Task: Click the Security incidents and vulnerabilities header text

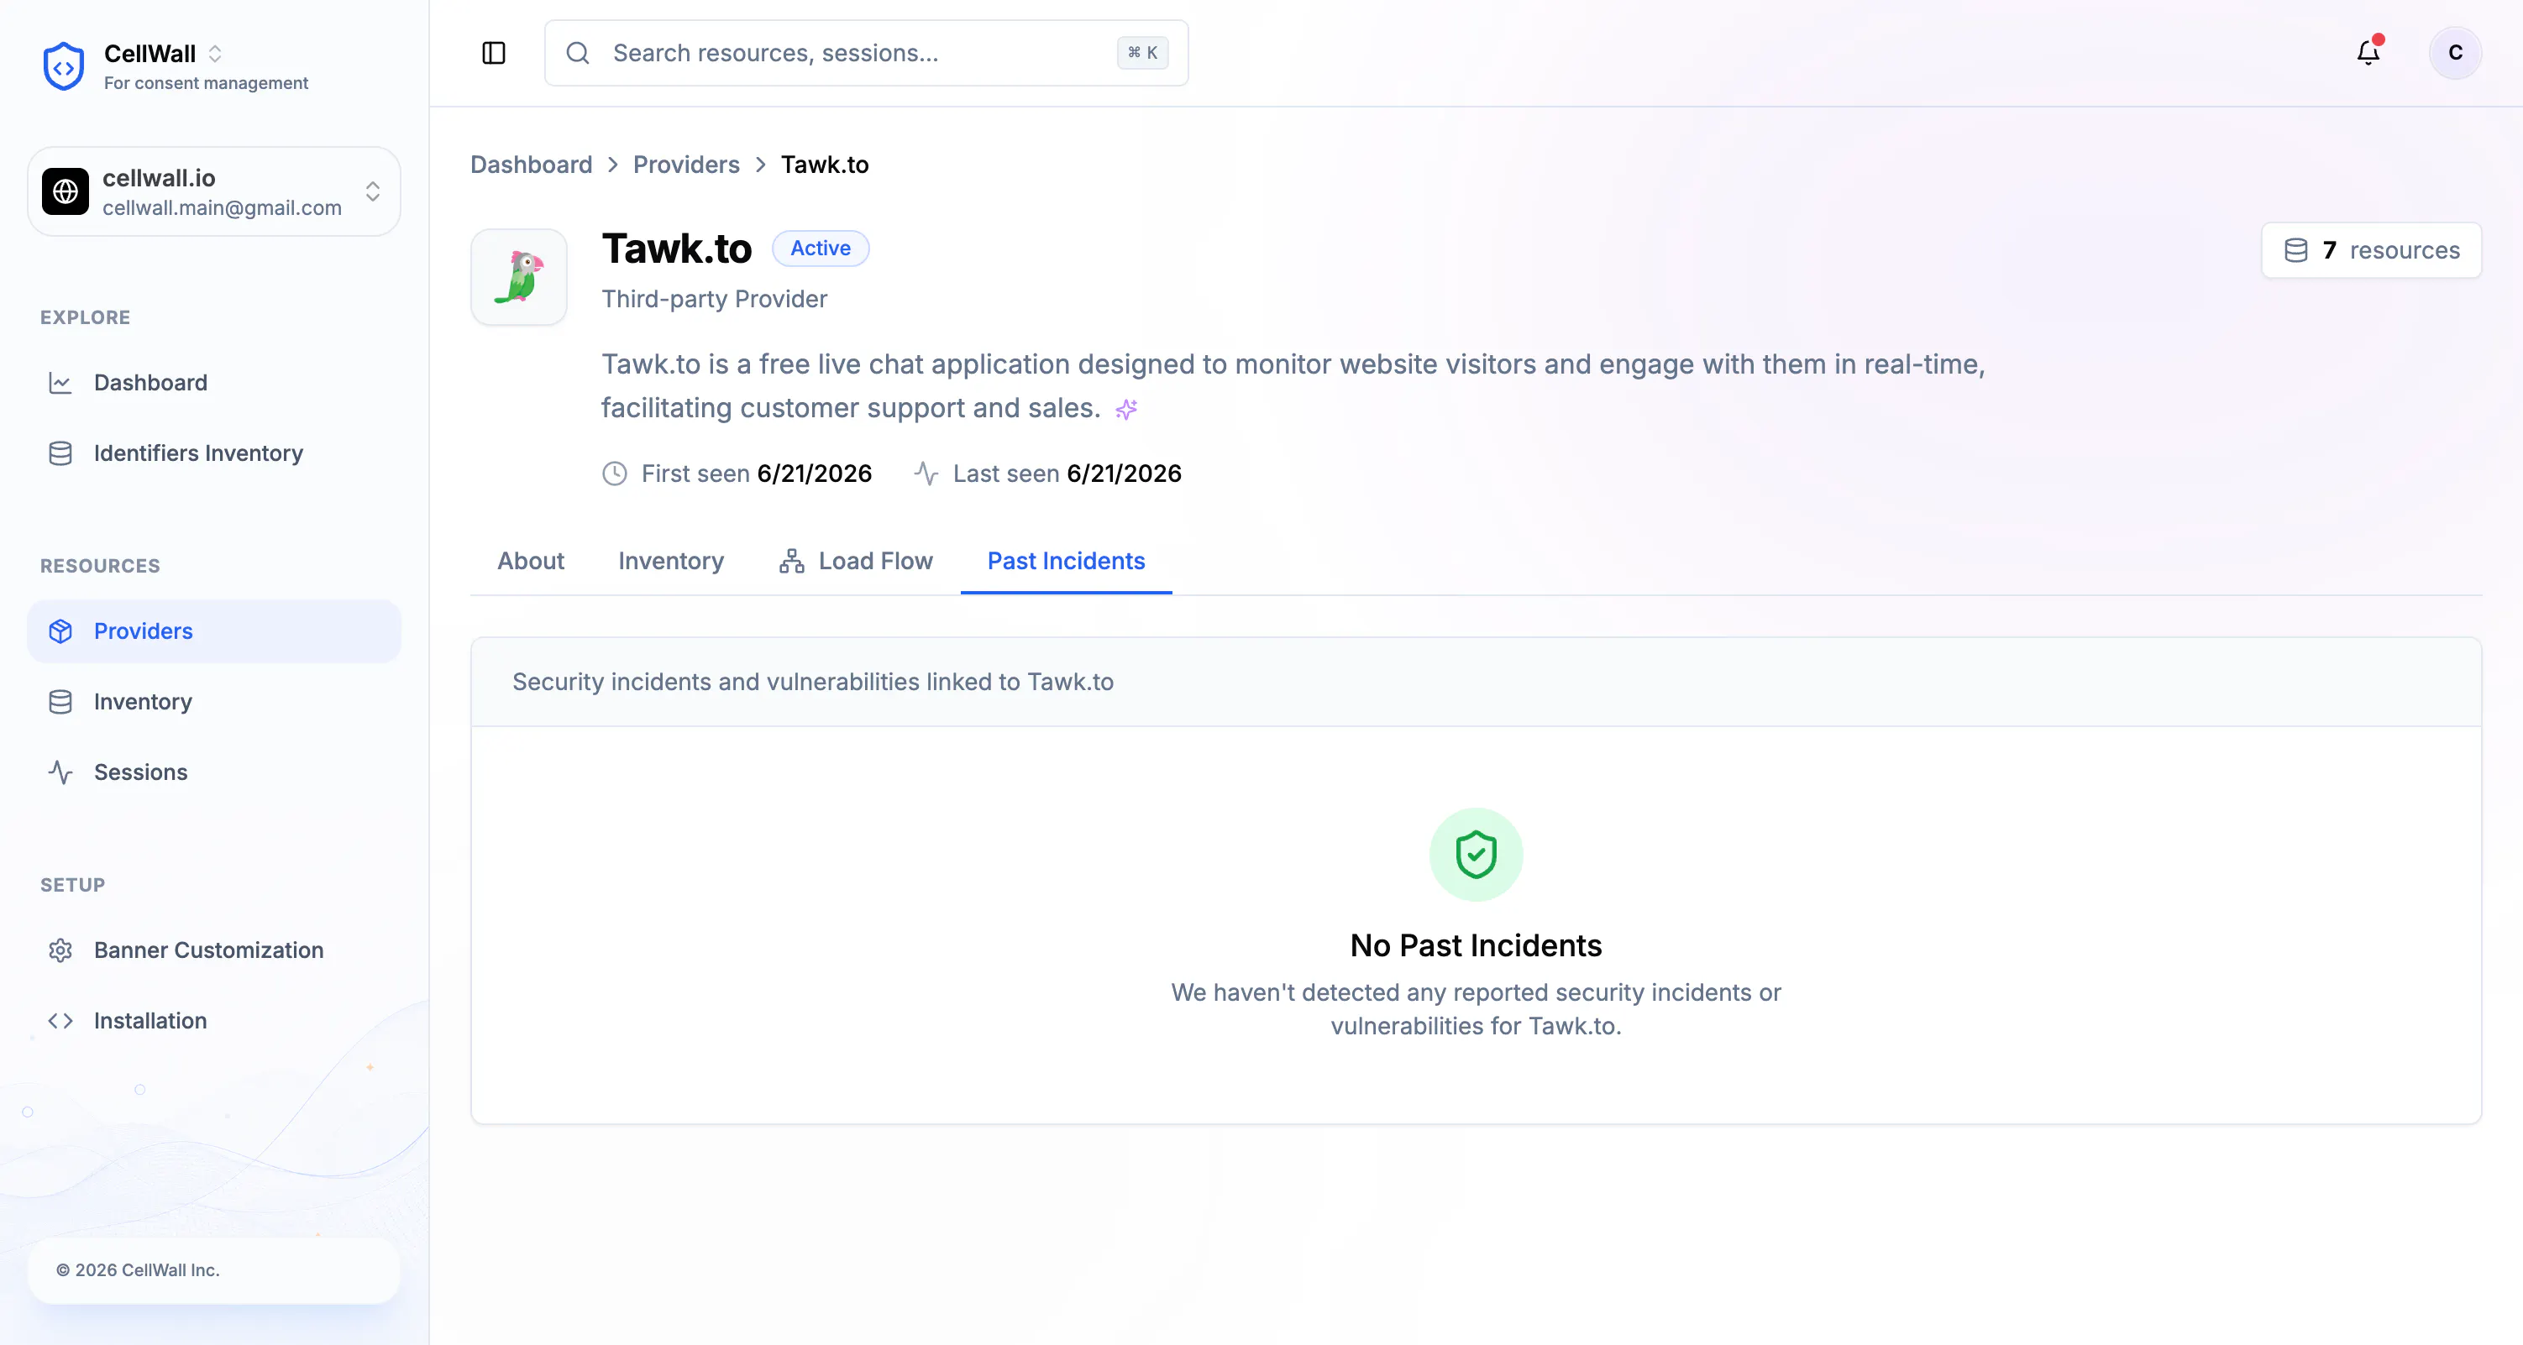Action: [813, 683]
